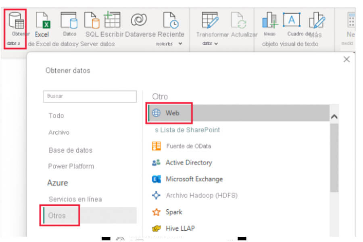This screenshot has height=242, width=363.
Task: Click the Web globe icon
Action: 156,113
